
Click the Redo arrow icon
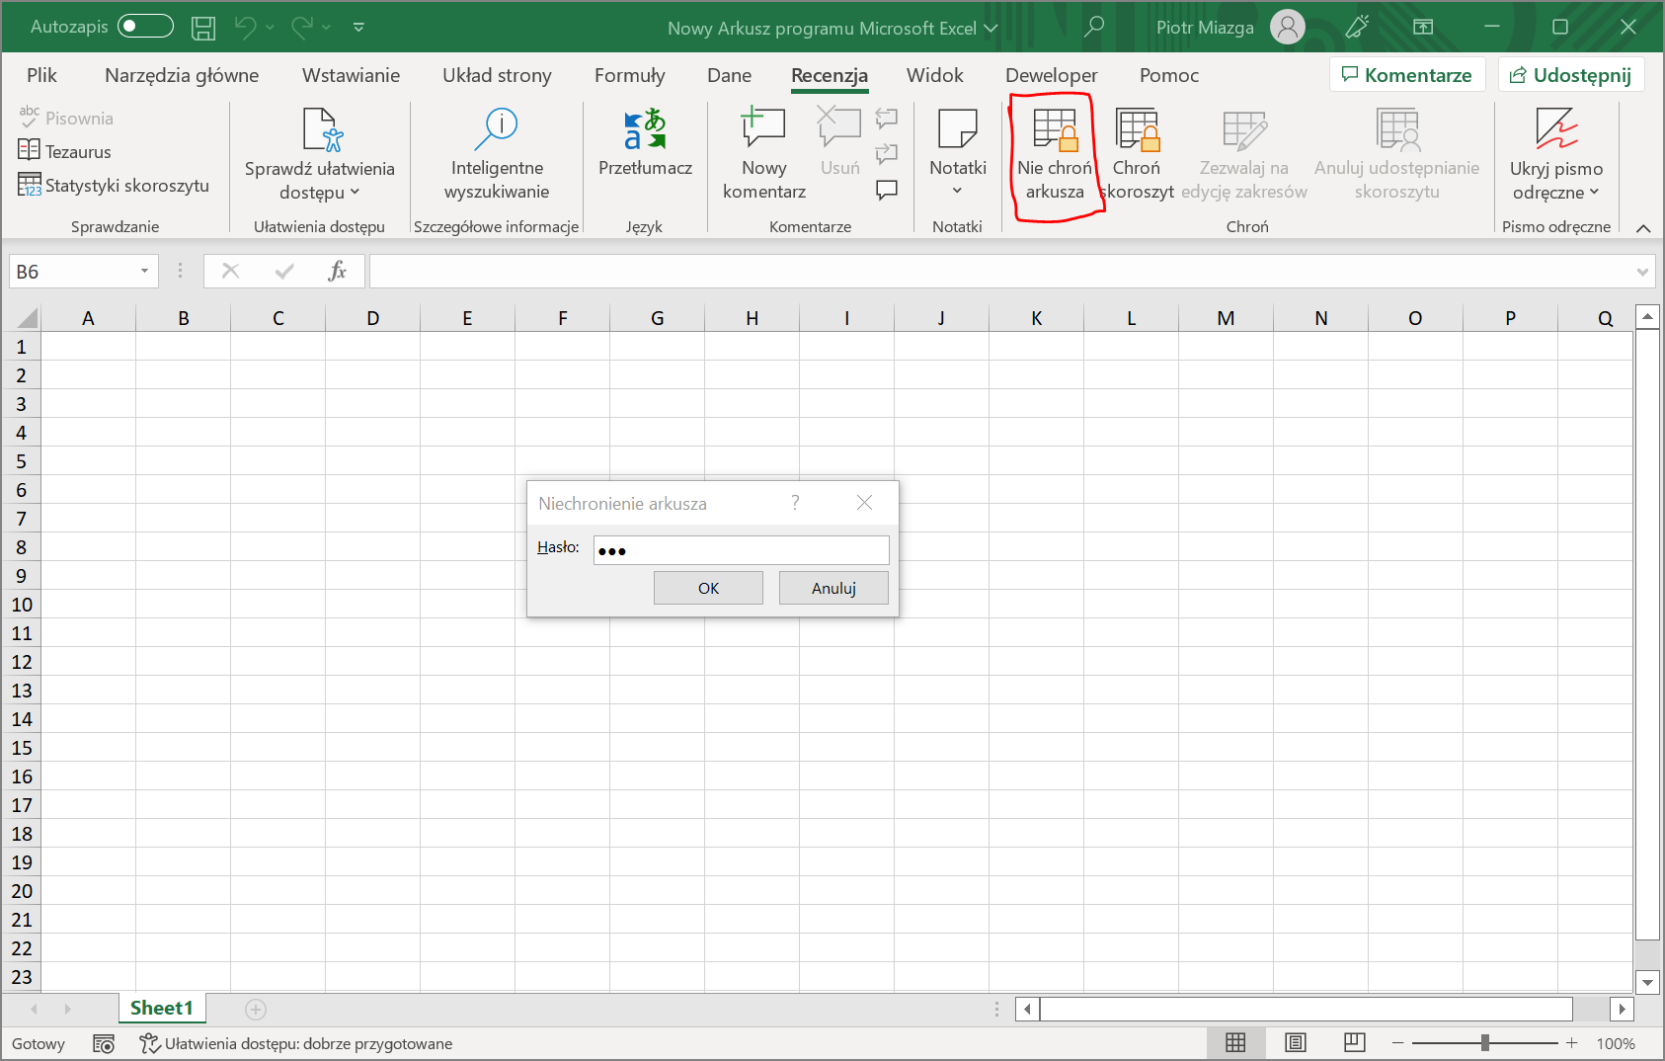[x=302, y=27]
